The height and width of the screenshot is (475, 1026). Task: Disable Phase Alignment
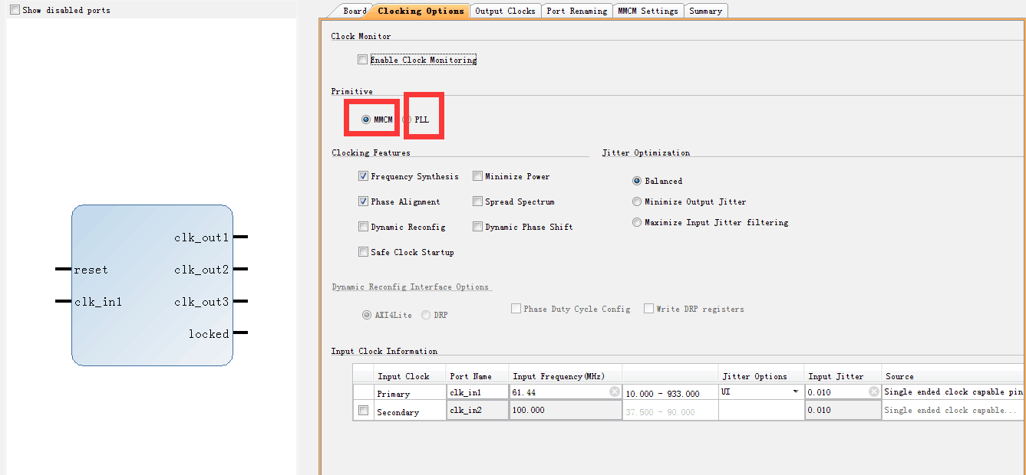[362, 201]
